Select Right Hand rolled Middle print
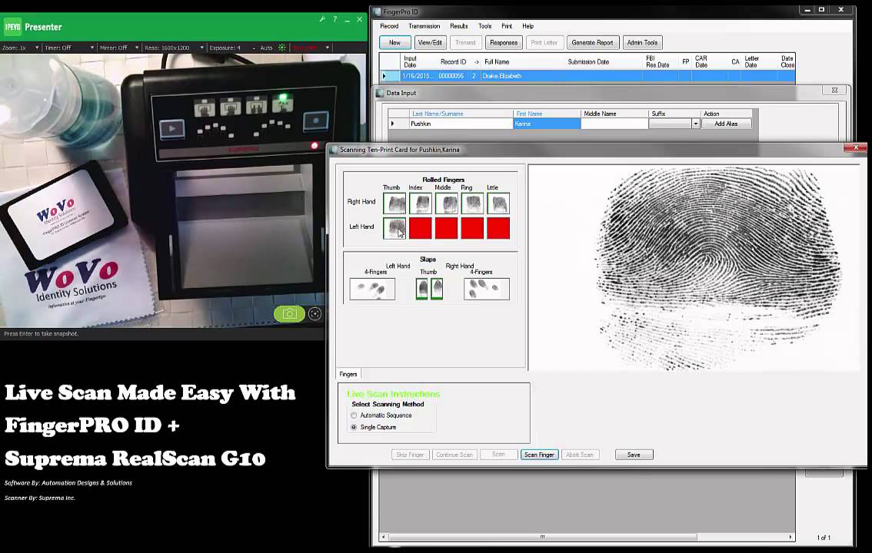Screen dimensions: 872x553 [x=446, y=204]
